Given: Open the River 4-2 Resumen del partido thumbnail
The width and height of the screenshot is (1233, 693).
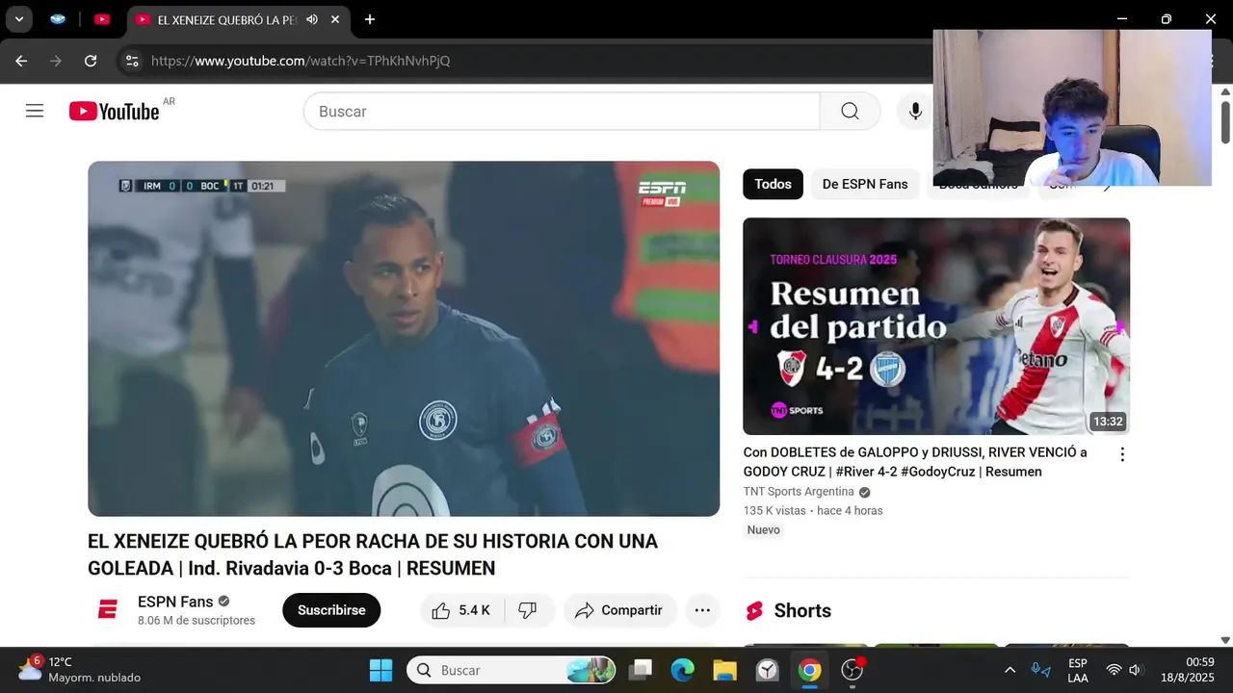Looking at the screenshot, I should 936,326.
